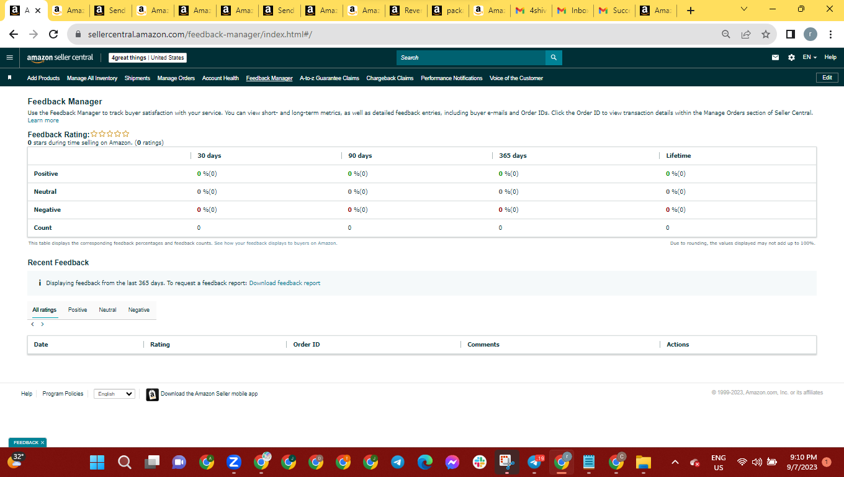
Task: Go to next feedback page arrow
Action: click(x=42, y=324)
